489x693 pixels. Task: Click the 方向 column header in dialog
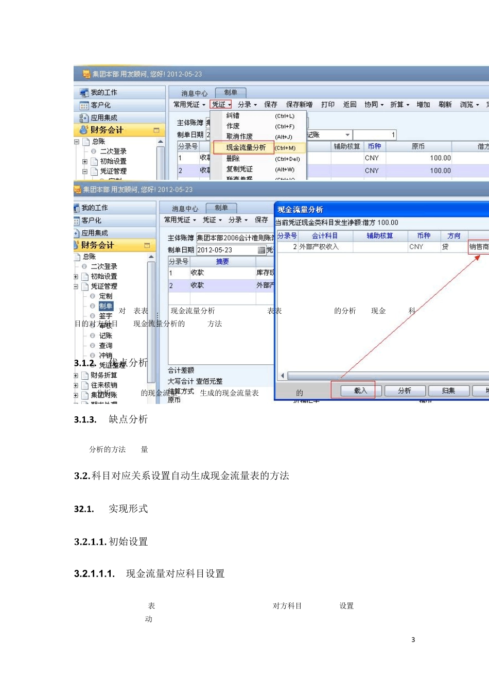click(454, 235)
